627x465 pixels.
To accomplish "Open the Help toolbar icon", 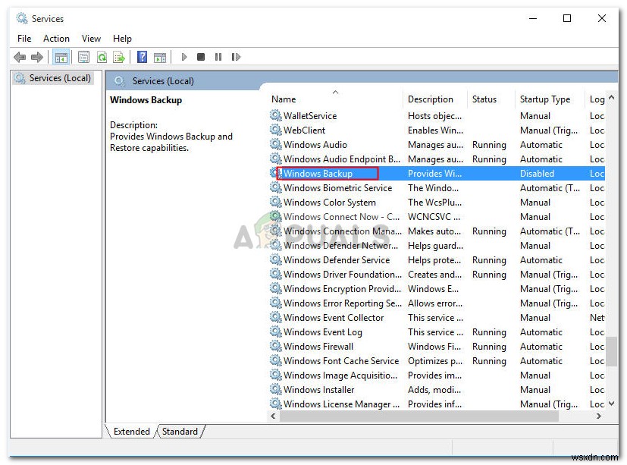I will [x=142, y=57].
